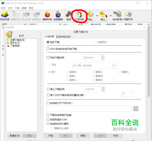This screenshot has height=141, width=152.
Task: Toggle the 星期一 checkbox
Action: [67, 76]
